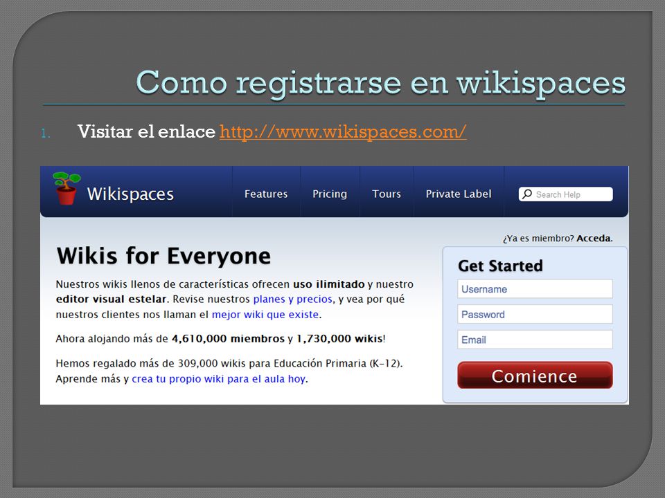Click the 'uso ilimitado' bold text

[x=328, y=284]
